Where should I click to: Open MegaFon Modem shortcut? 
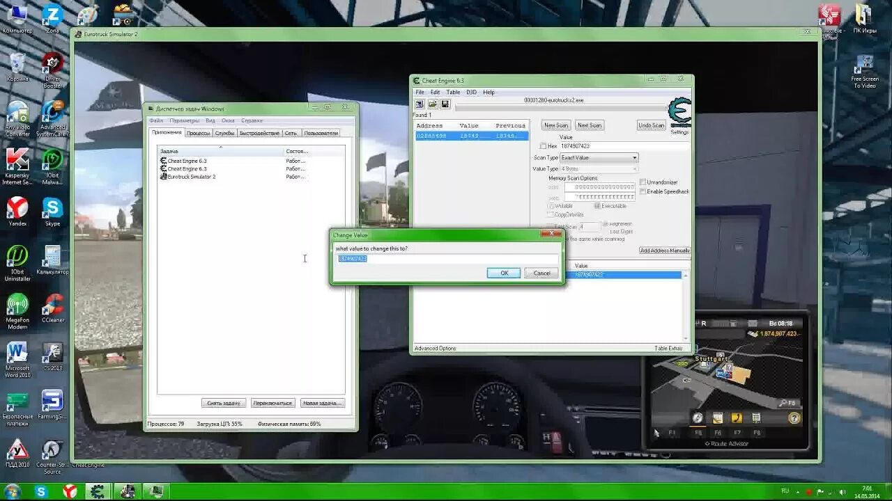coord(17,311)
